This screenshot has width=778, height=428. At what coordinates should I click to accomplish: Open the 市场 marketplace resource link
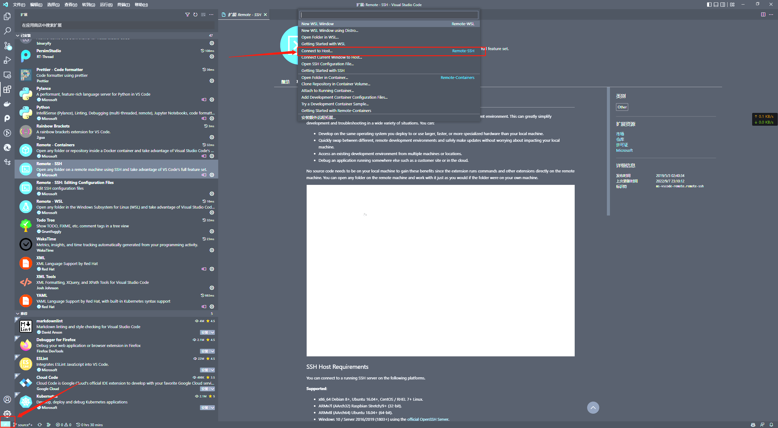pos(620,134)
